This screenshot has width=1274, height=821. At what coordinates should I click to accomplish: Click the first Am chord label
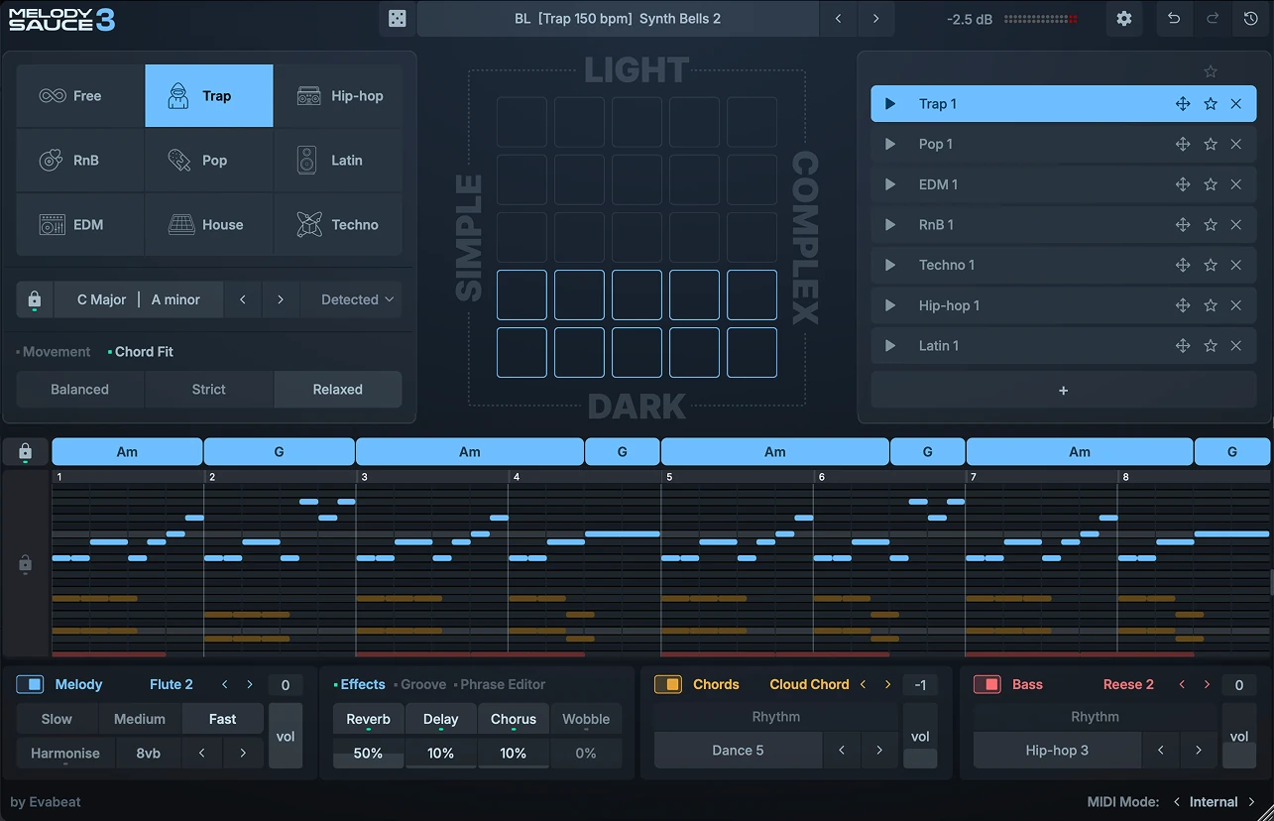(x=126, y=451)
